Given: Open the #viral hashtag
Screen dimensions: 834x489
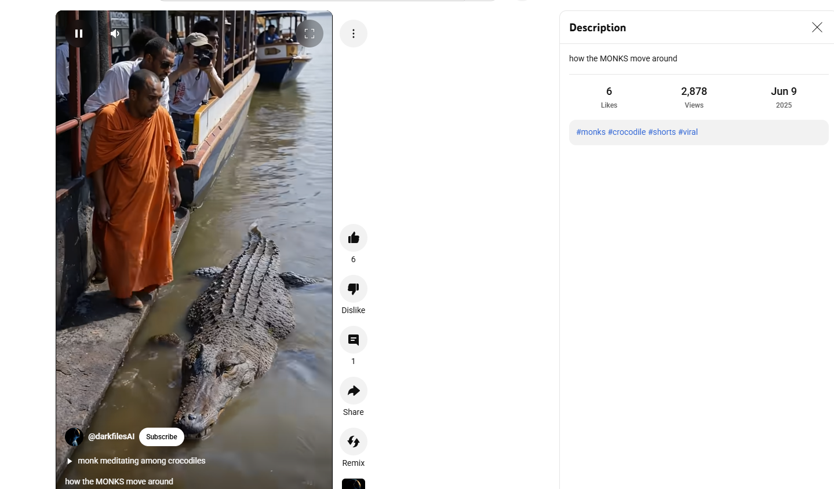Looking at the screenshot, I should pos(688,132).
